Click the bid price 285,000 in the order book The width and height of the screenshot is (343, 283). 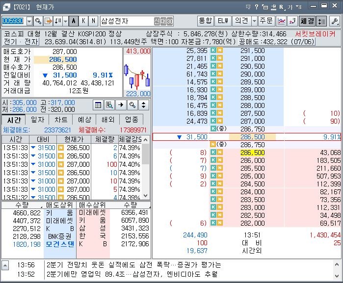point(252,176)
